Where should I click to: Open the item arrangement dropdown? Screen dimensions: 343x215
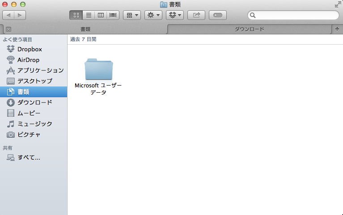point(132,15)
